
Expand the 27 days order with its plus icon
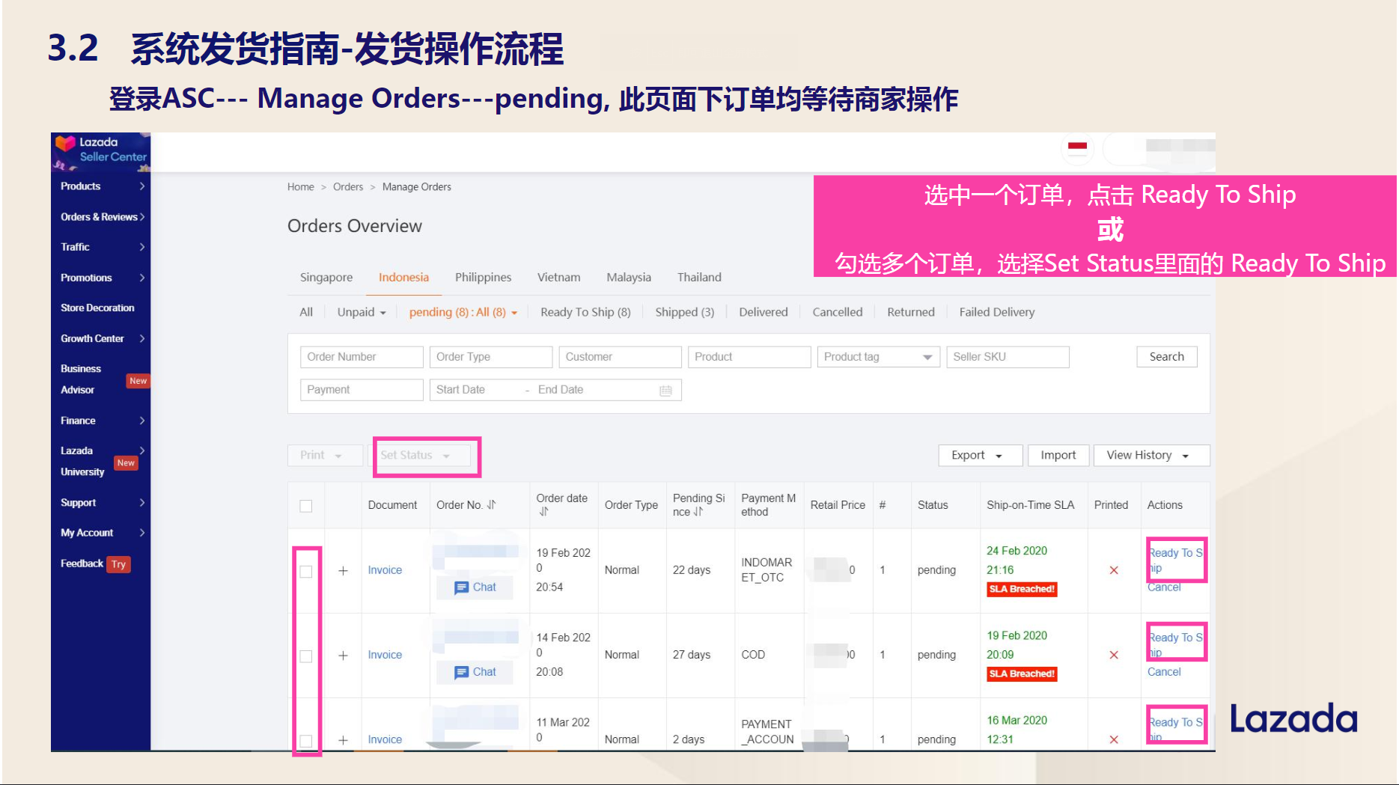tap(343, 655)
